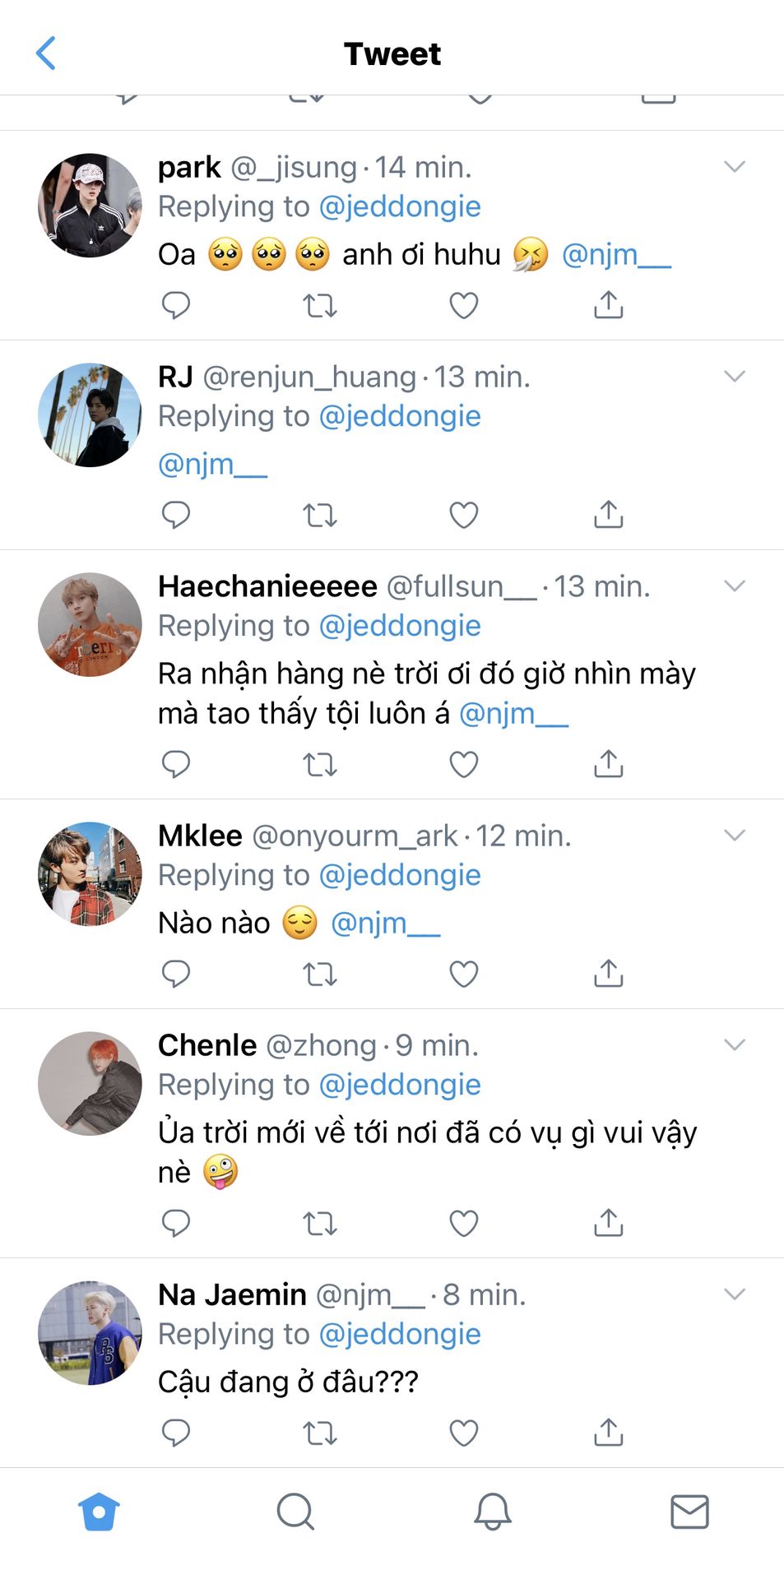Screen dimensions: 784x1579
Task: Go back using the blue arrow
Action: pos(47,53)
